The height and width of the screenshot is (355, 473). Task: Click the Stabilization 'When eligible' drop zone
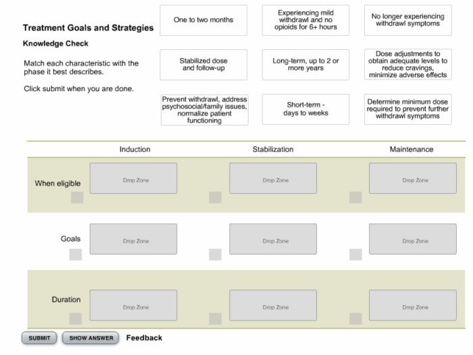point(273,178)
